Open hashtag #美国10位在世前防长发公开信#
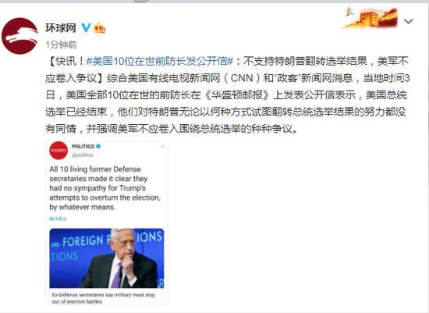 (x=159, y=61)
